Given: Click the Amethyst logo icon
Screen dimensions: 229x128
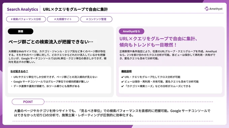Looking at the screenshot, I should coord(206,9).
